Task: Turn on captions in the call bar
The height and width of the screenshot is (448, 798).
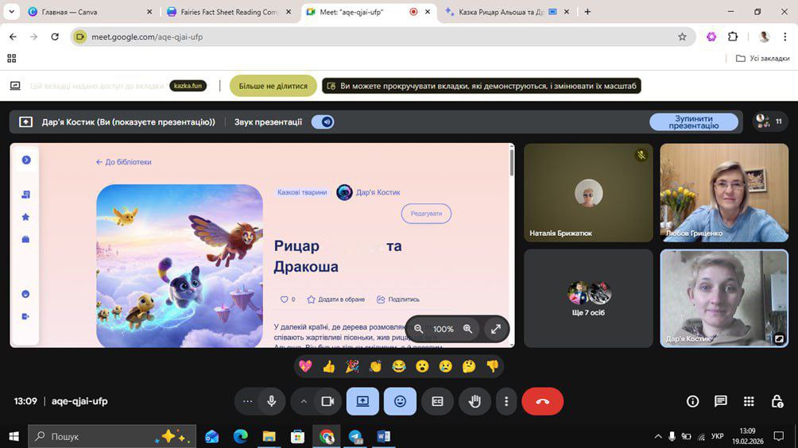Action: (x=437, y=402)
